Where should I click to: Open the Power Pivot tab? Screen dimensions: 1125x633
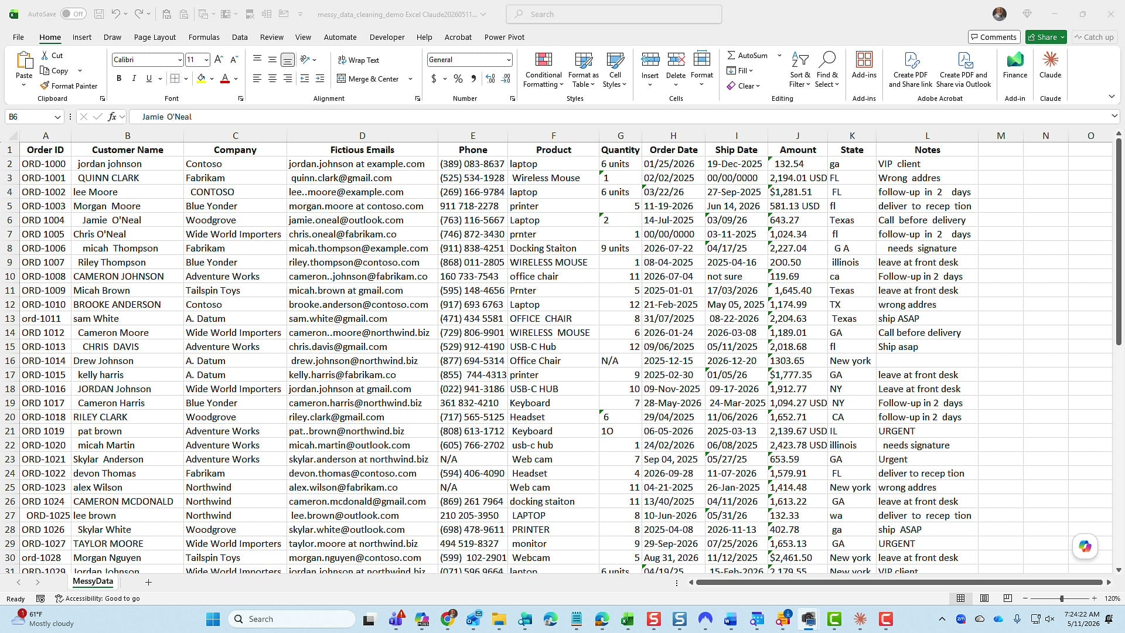[x=504, y=37]
